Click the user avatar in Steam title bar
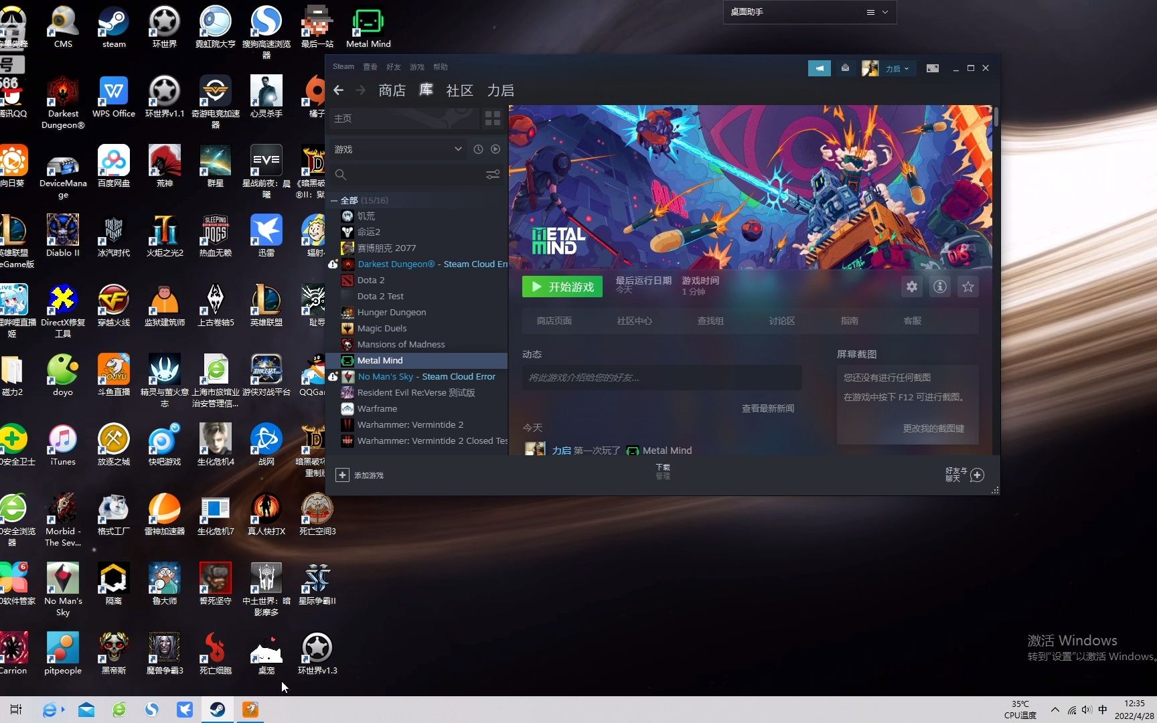 pos(870,68)
